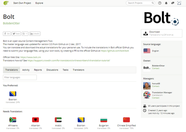Select the Bosnian flag under Needs Translation

[x=81, y=120]
